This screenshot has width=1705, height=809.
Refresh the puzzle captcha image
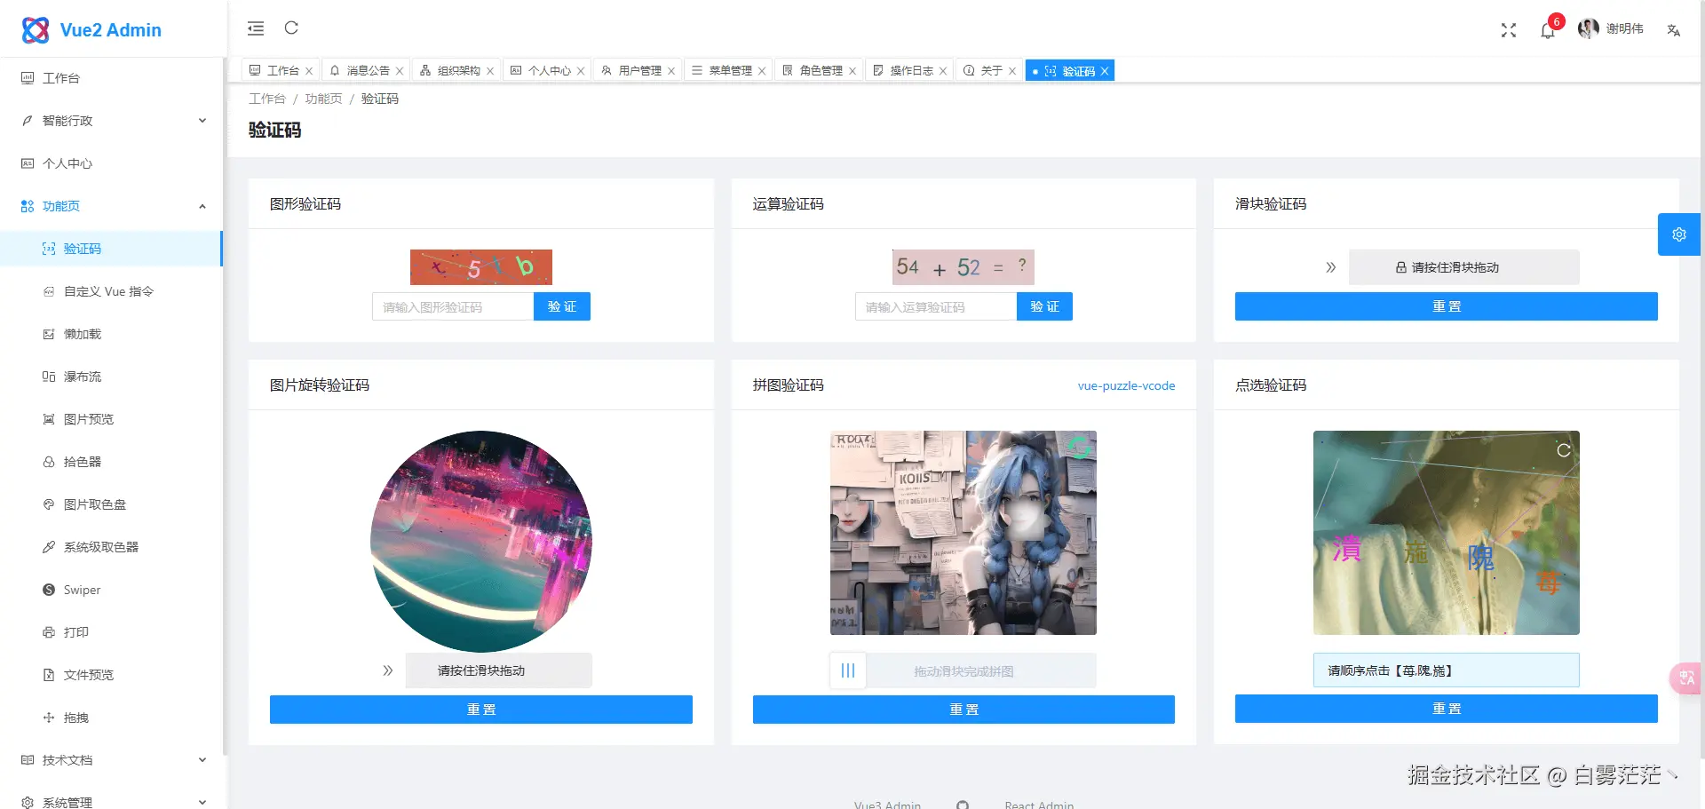coord(1078,448)
